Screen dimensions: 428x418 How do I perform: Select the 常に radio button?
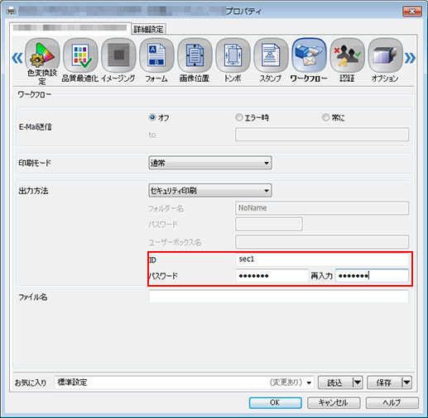pos(325,117)
